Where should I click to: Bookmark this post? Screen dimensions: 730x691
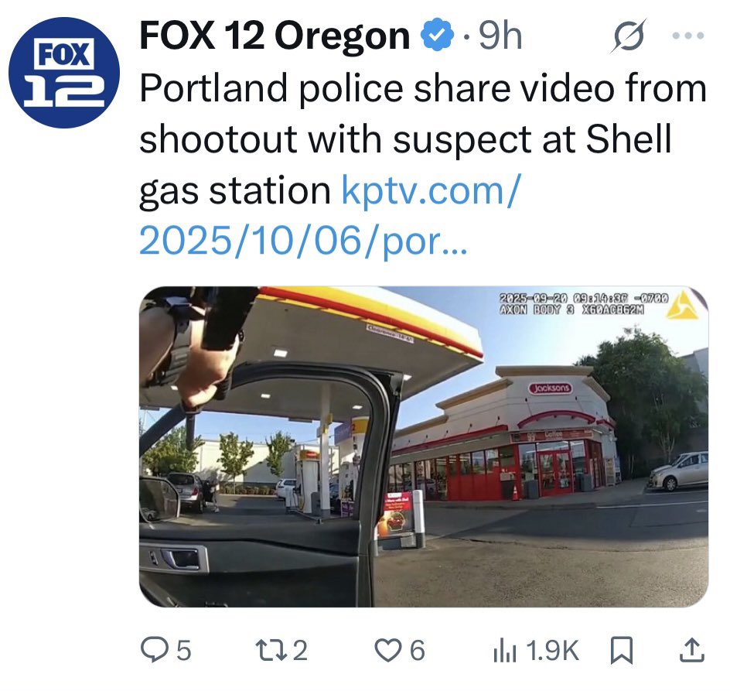point(621,651)
